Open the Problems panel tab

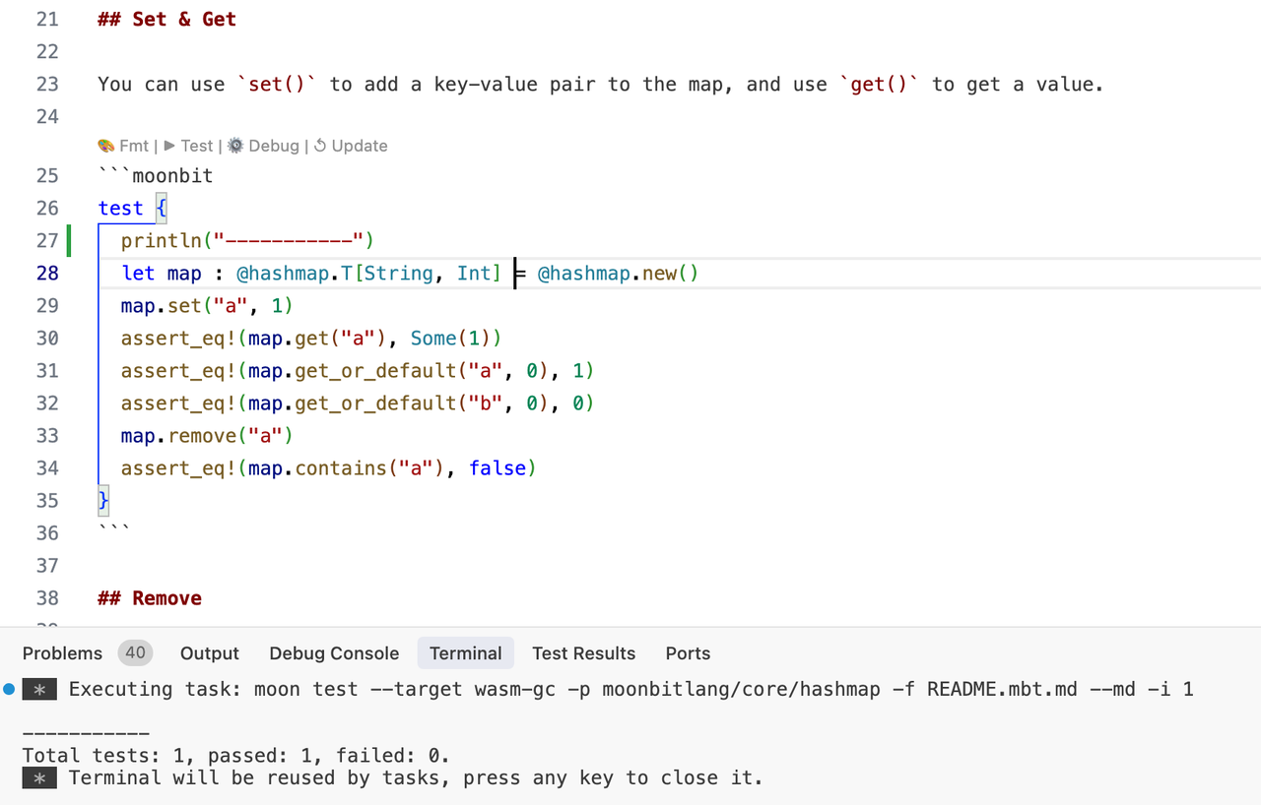(x=62, y=653)
